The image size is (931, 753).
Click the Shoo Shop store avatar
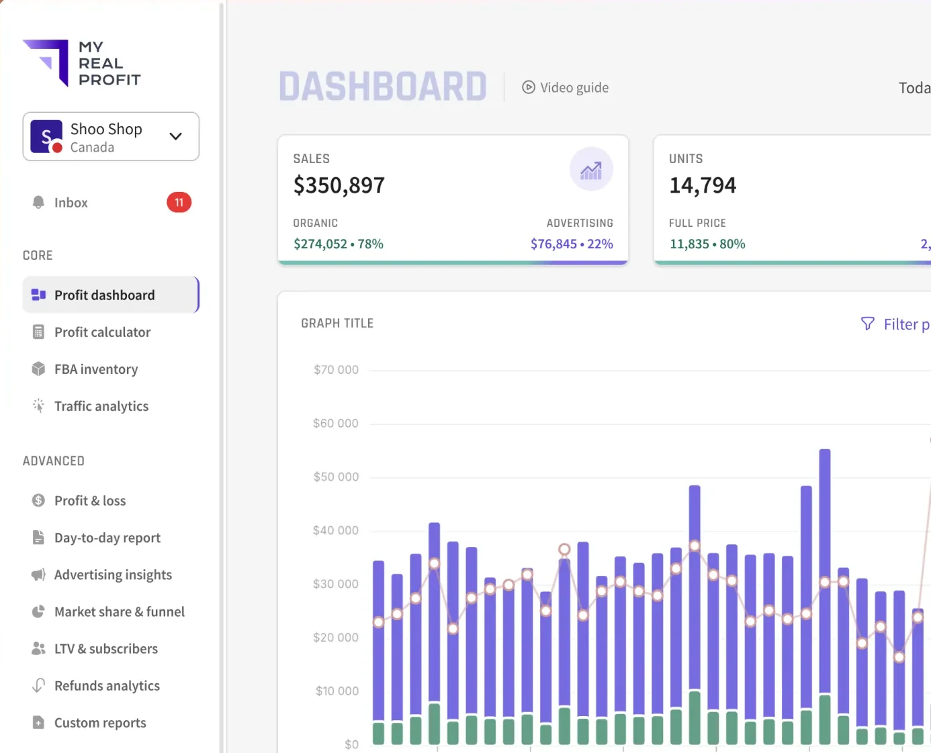click(46, 136)
